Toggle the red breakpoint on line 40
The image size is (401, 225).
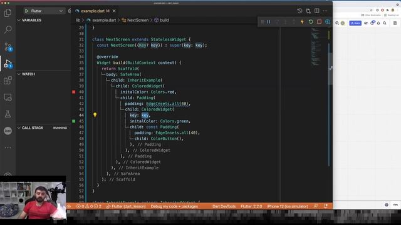[x=74, y=92]
